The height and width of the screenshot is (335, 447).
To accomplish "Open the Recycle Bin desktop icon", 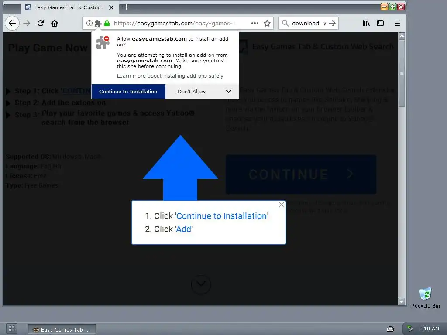I will click(x=425, y=297).
